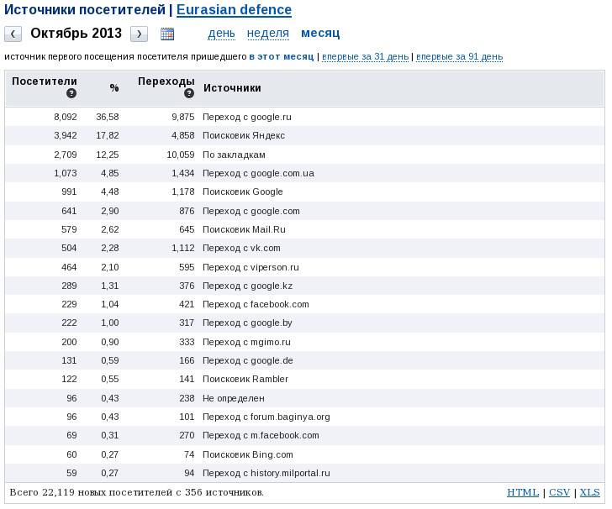This screenshot has width=612, height=509.
Task: Select row 'Переход с google.com.ua'
Action: click(x=304, y=173)
